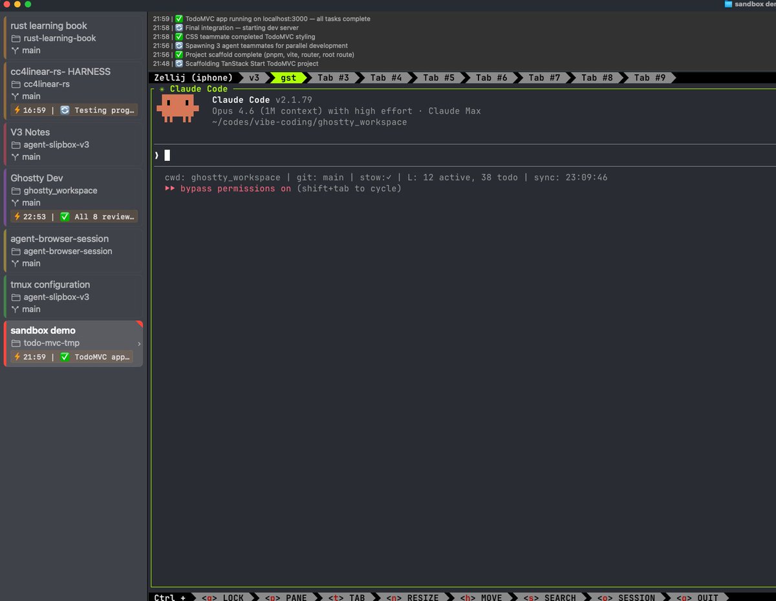Expand the sandbox demo card chevron
776x601 pixels.
point(139,344)
